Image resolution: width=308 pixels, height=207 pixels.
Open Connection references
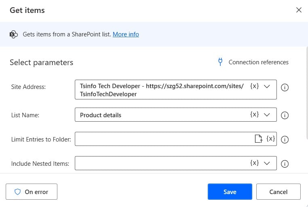(258, 62)
